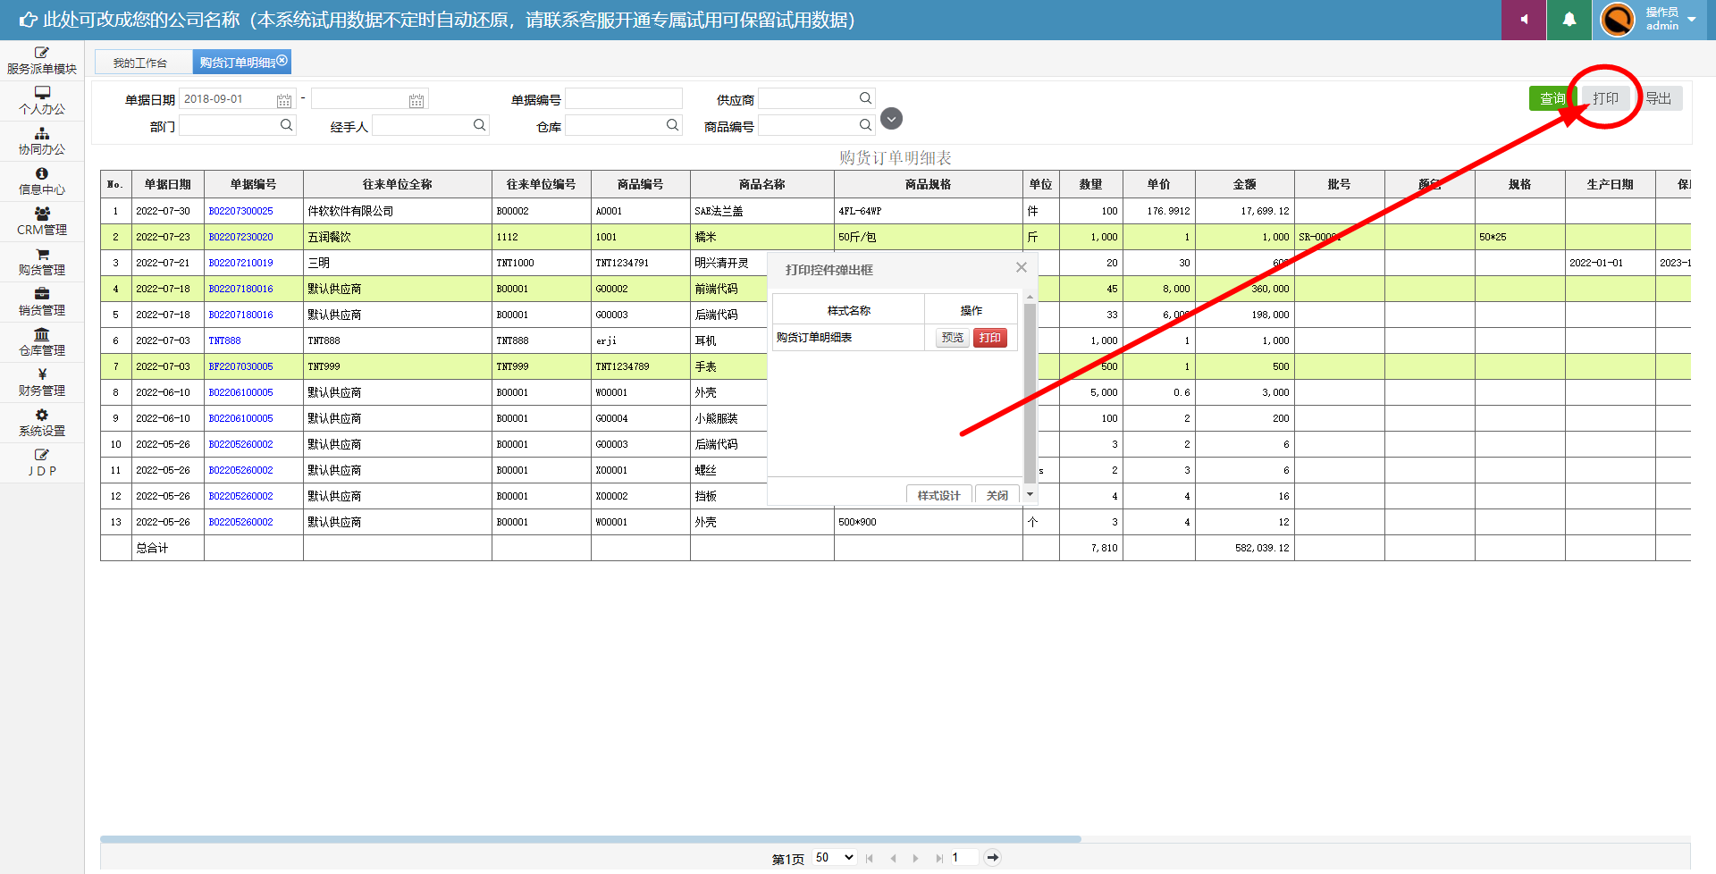Click the page number input box
Image resolution: width=1716 pixels, height=874 pixels.
(963, 857)
